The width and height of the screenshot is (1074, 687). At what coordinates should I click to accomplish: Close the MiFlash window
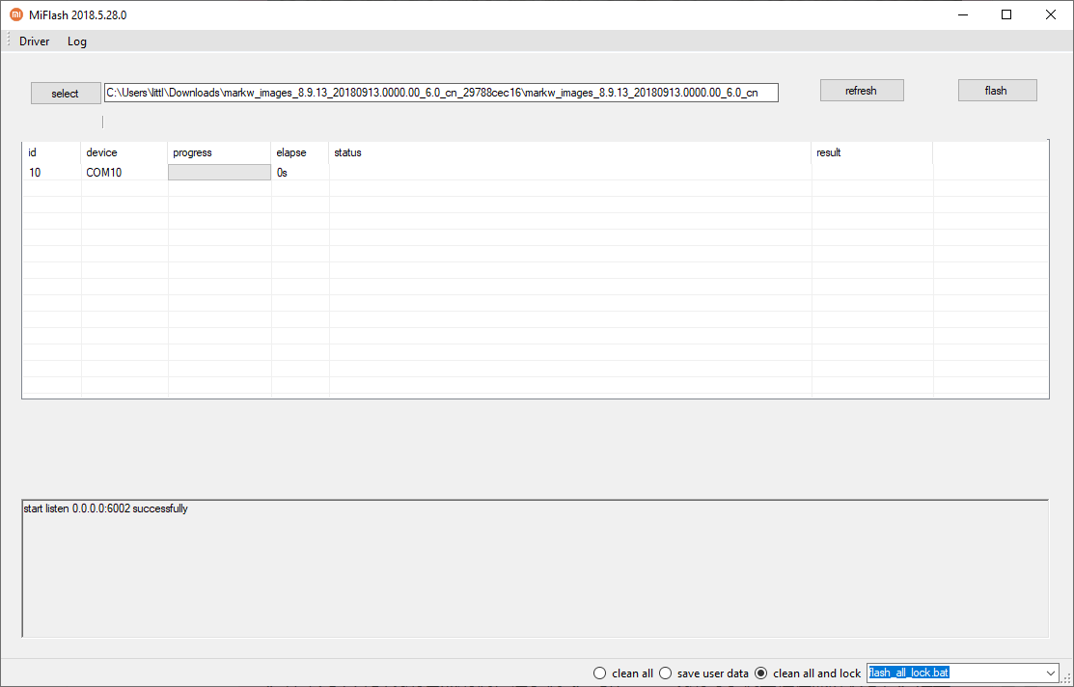(x=1050, y=14)
